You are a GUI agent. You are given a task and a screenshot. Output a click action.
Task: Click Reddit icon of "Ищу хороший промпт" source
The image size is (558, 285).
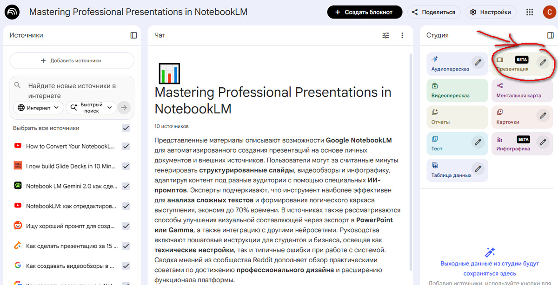18,226
